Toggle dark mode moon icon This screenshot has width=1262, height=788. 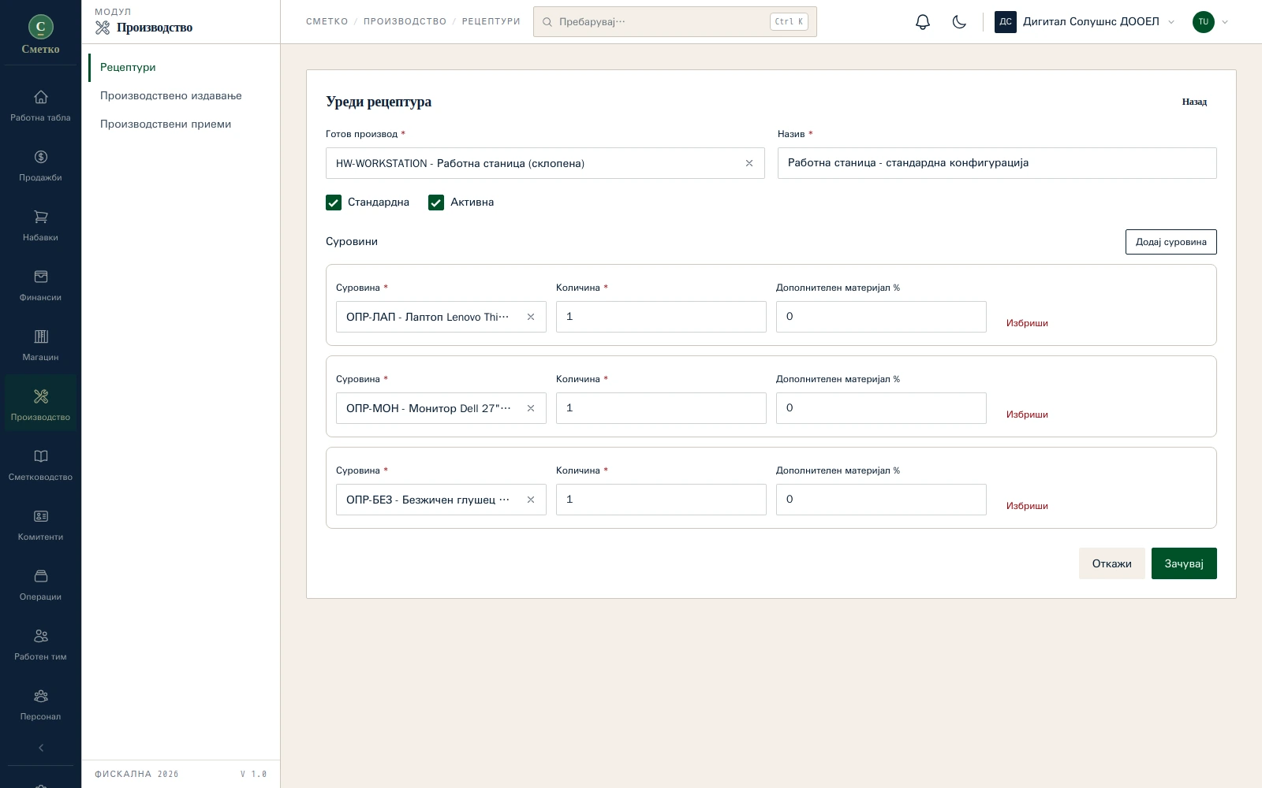959,22
